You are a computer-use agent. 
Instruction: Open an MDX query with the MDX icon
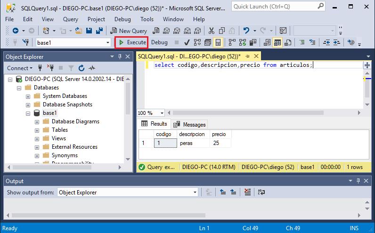tap(166, 31)
